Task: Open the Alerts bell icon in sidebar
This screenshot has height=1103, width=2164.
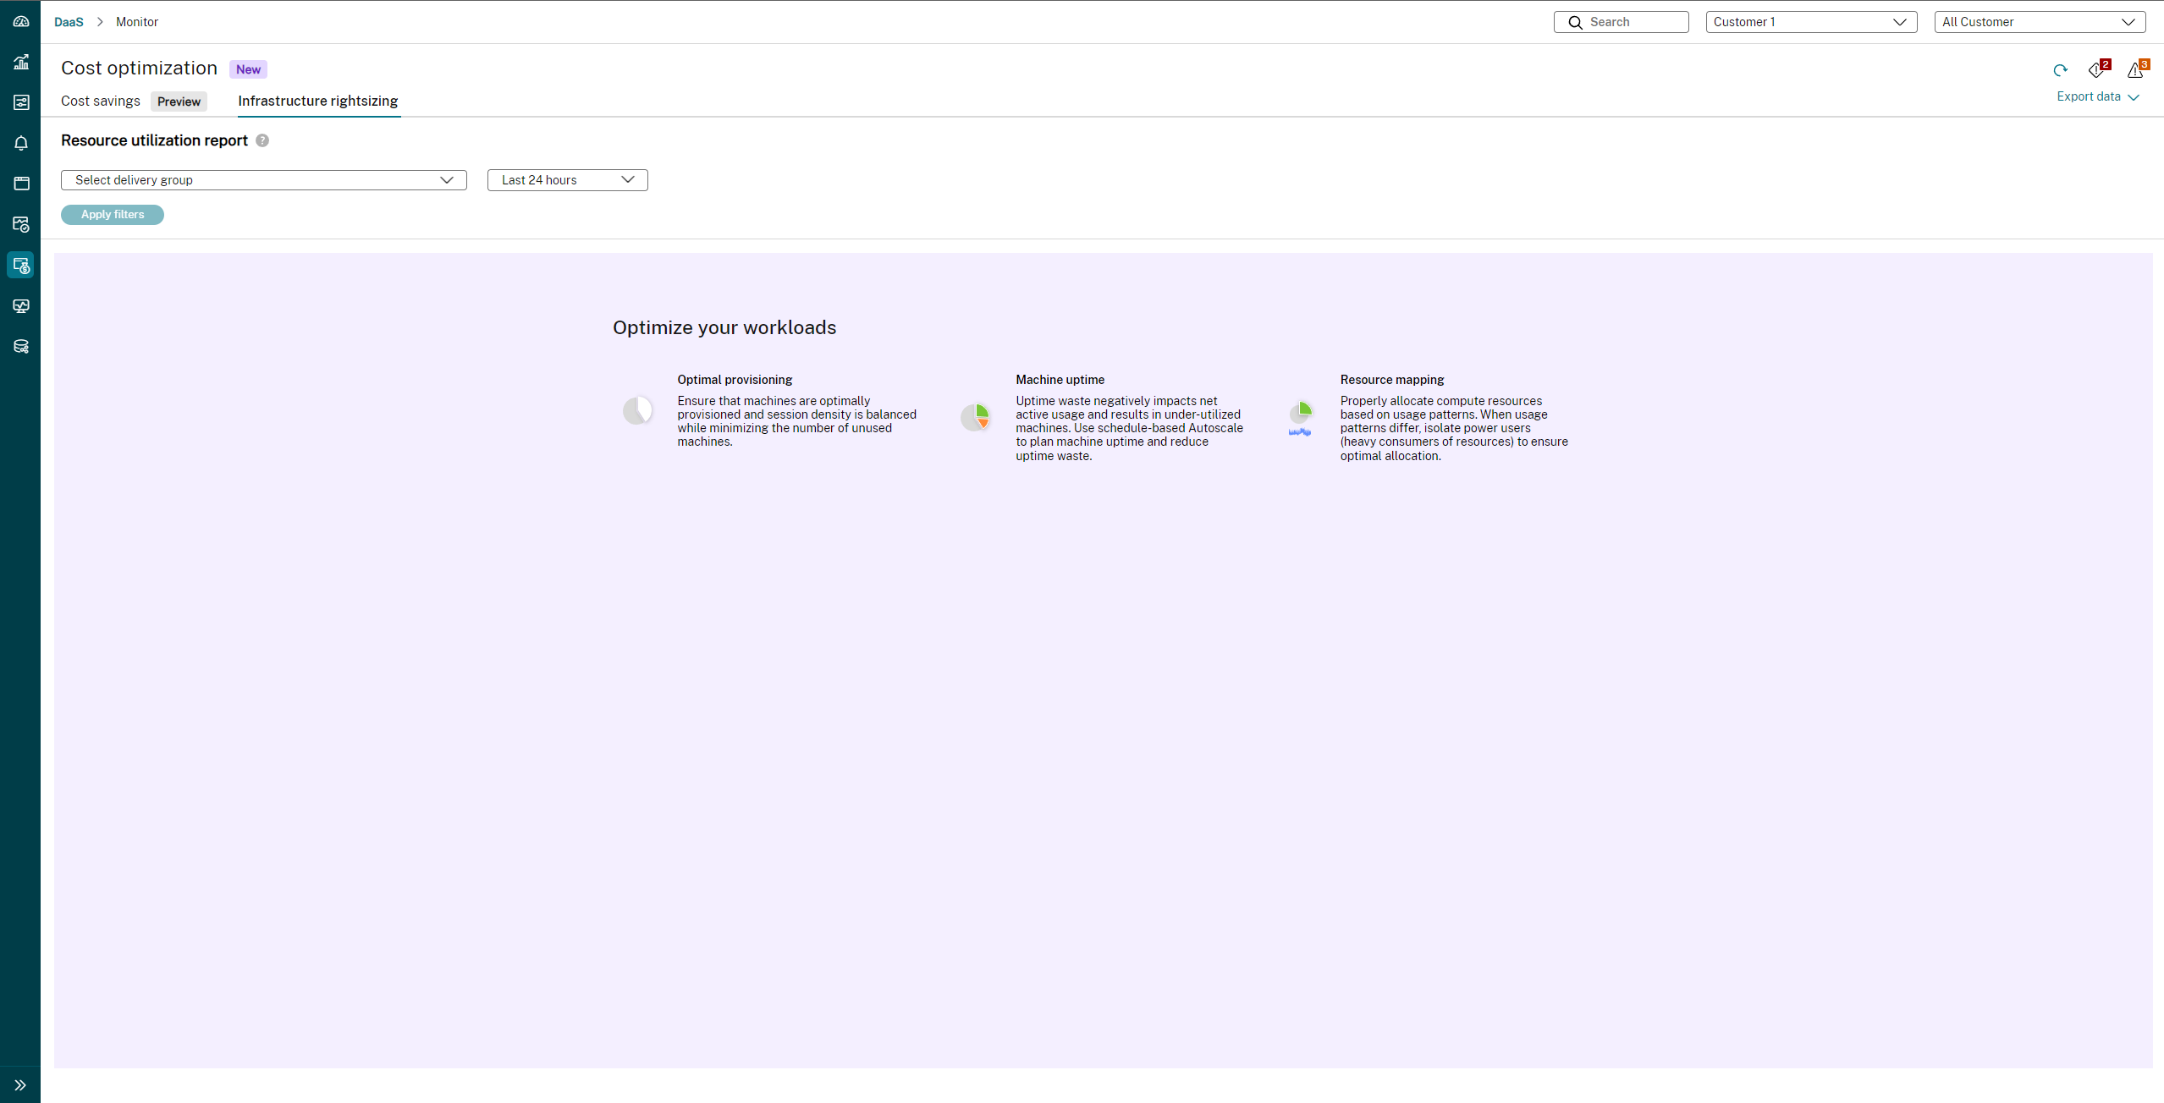Action: [x=21, y=143]
